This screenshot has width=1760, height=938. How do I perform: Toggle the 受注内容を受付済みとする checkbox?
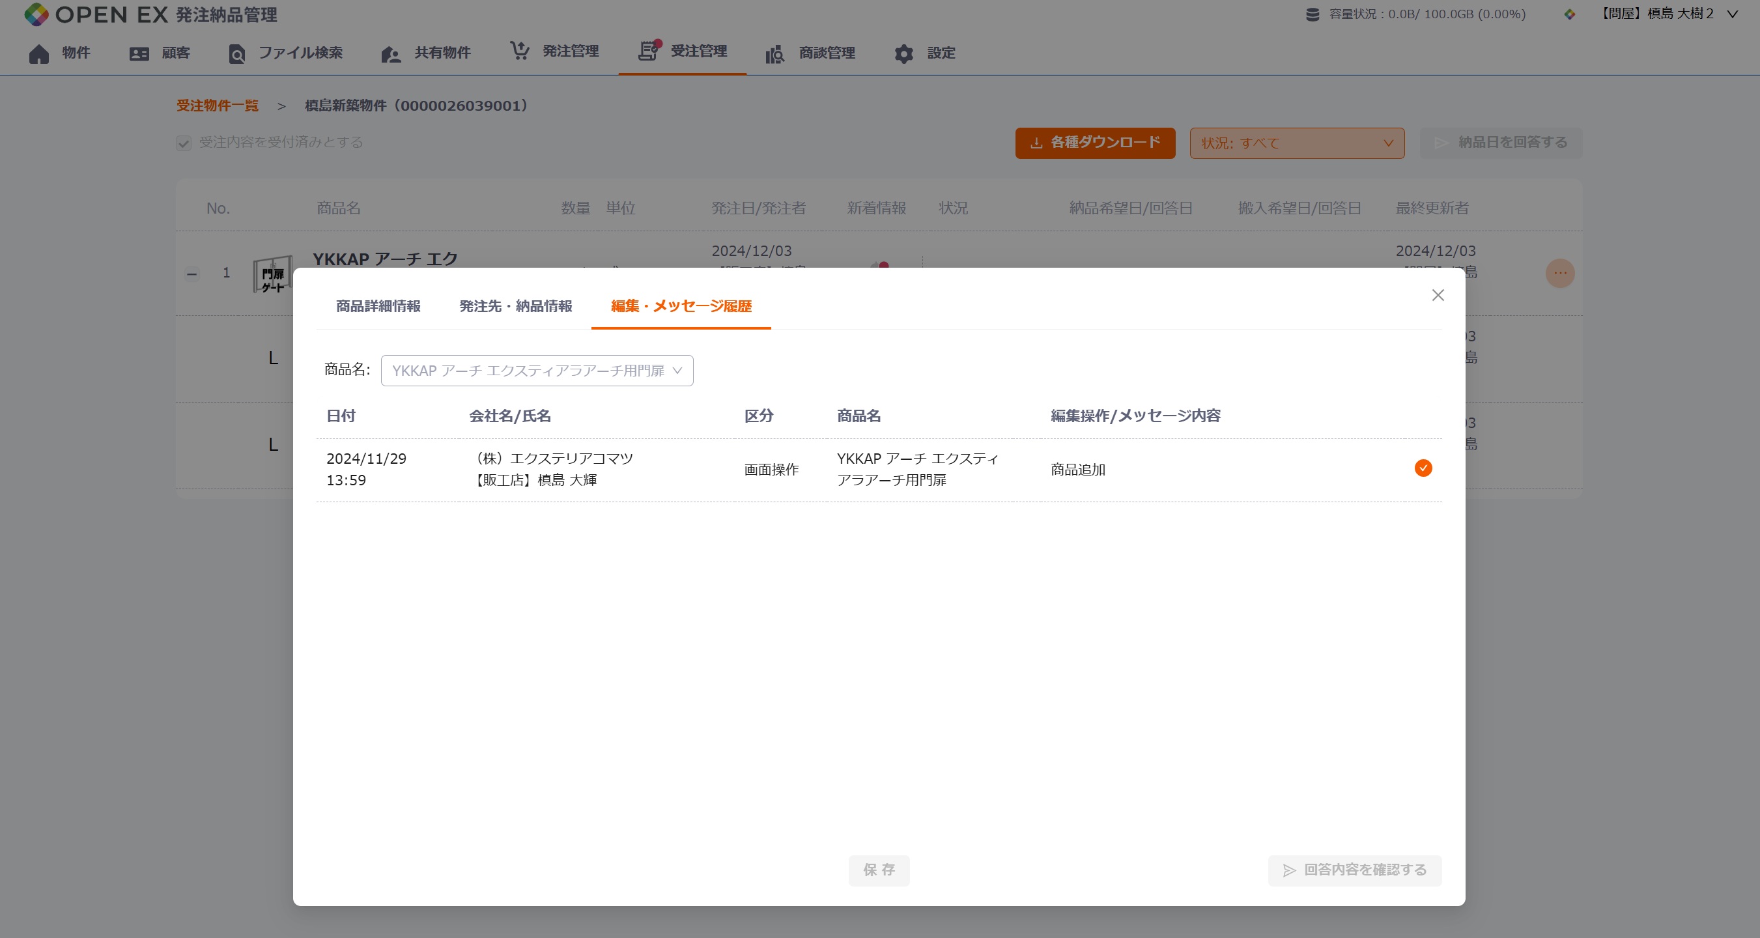click(183, 143)
